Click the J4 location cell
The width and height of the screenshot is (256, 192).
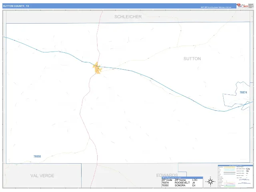click(194, 183)
